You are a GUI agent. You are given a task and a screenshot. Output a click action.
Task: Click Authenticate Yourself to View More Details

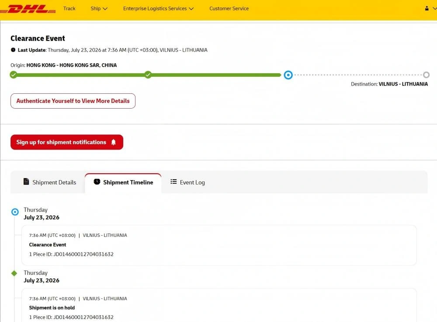pyautogui.click(x=73, y=101)
